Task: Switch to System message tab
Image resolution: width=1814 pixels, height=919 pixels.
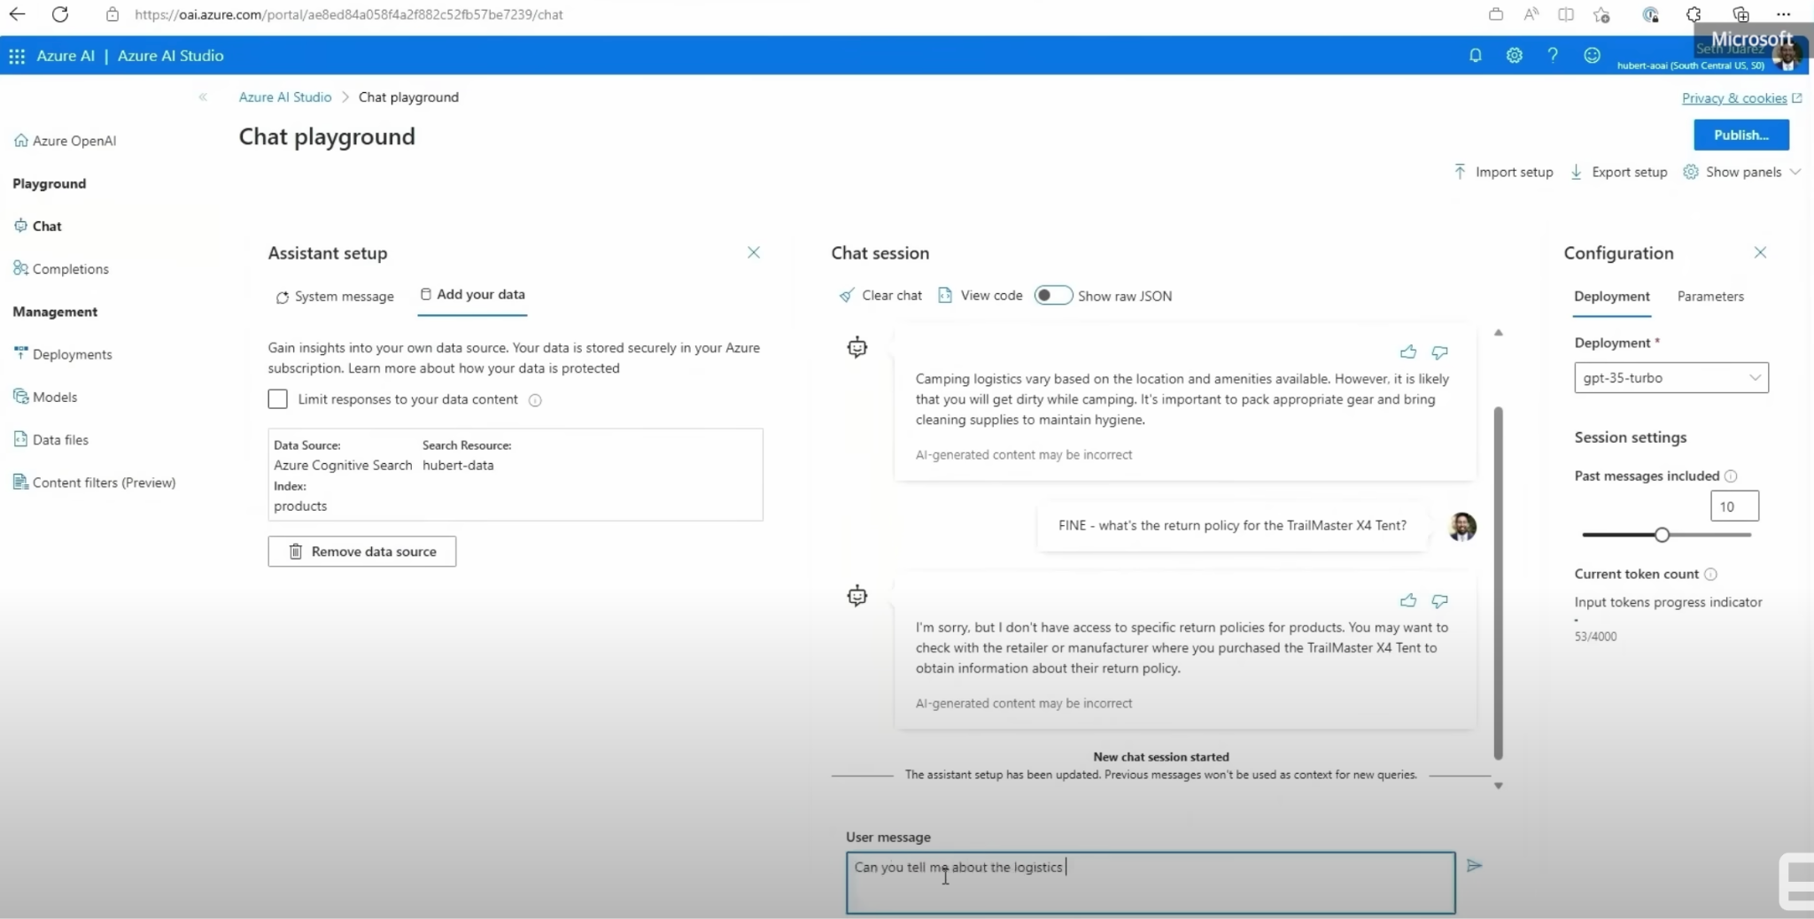Action: (x=335, y=297)
